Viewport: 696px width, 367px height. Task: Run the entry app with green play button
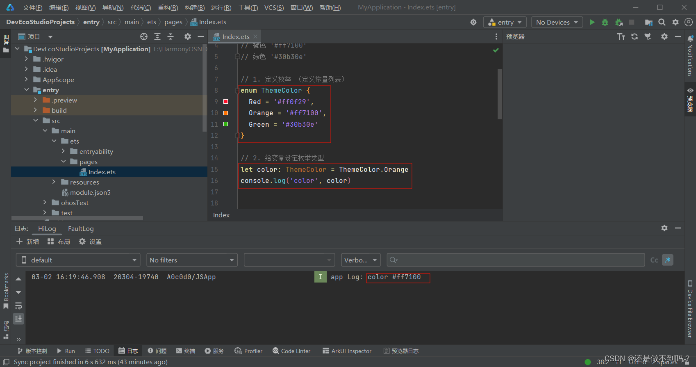coord(592,22)
